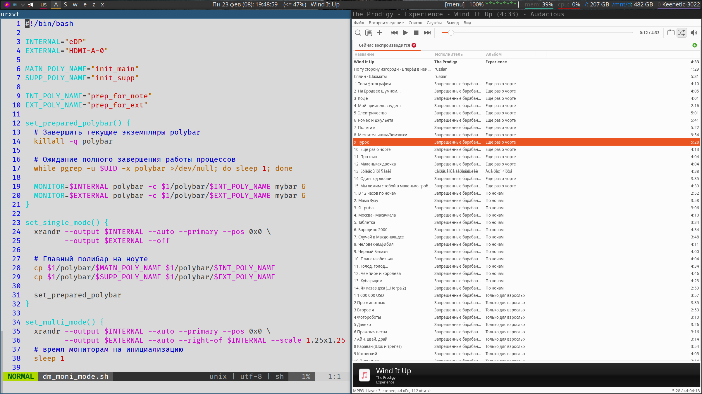The height and width of the screenshot is (394, 702).
Task: Click the [menu] item in top bar
Action: [455, 4]
